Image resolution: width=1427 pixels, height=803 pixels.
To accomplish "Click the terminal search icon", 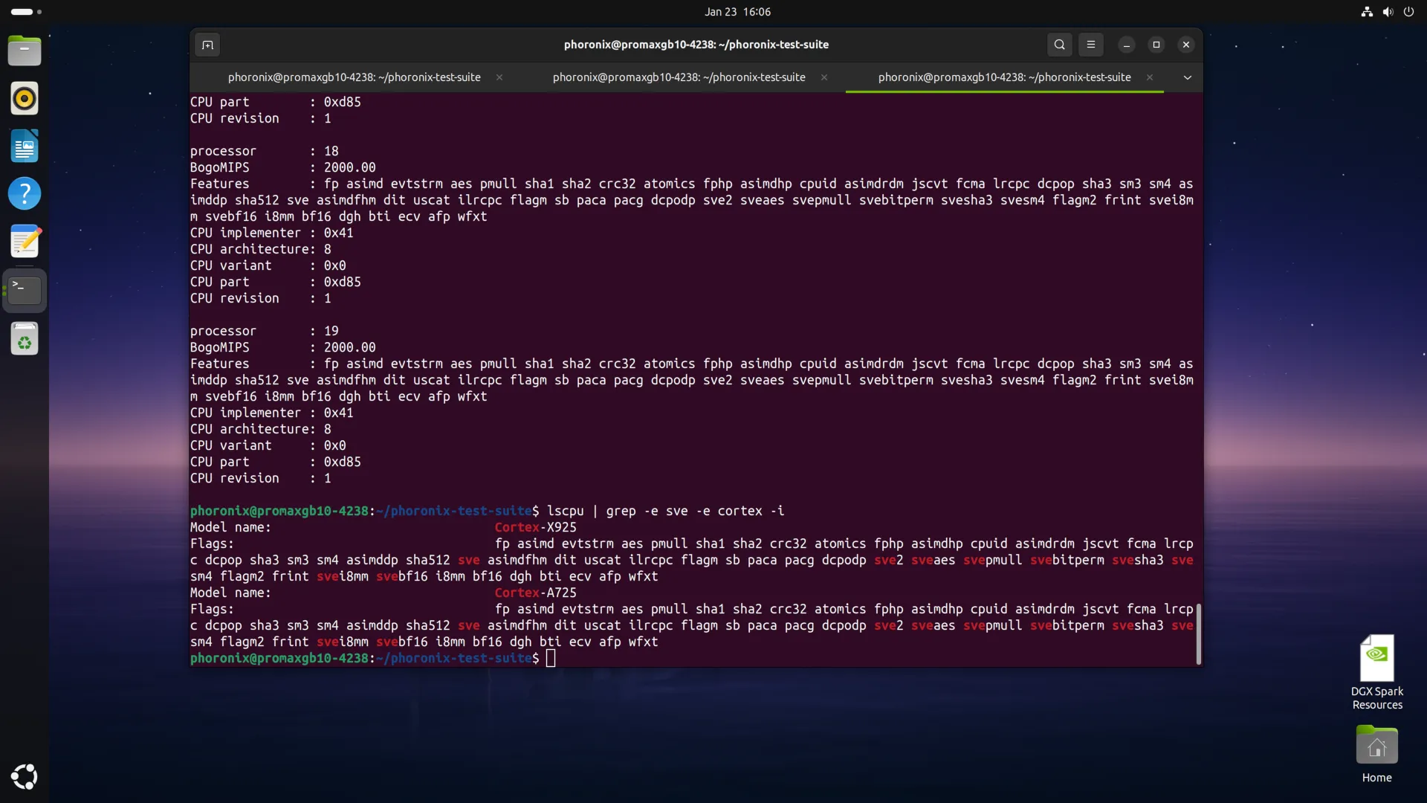I will 1059,45.
